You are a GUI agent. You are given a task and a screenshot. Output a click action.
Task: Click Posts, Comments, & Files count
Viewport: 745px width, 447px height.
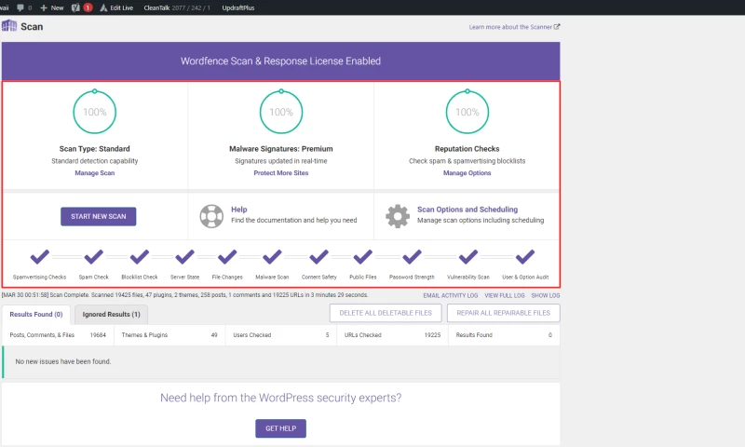(58, 335)
